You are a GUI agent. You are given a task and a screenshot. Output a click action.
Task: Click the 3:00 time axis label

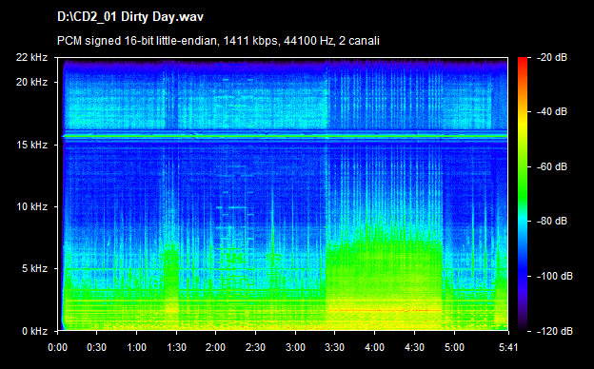[295, 347]
